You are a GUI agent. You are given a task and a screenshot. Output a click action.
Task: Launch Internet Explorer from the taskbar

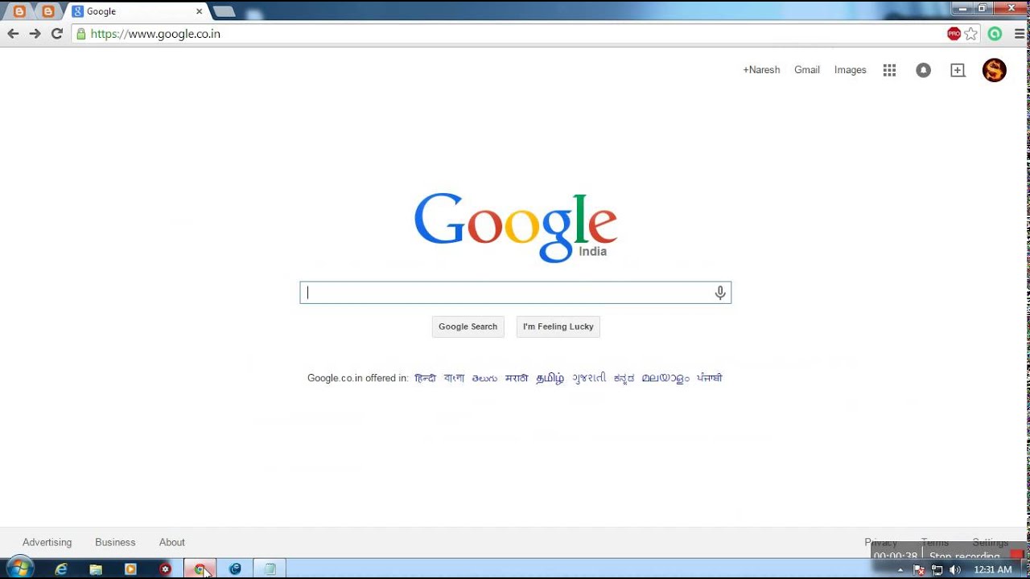point(61,569)
